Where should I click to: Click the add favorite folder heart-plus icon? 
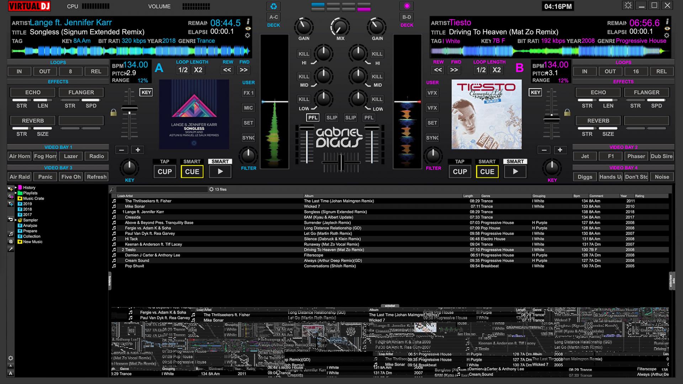(11, 189)
